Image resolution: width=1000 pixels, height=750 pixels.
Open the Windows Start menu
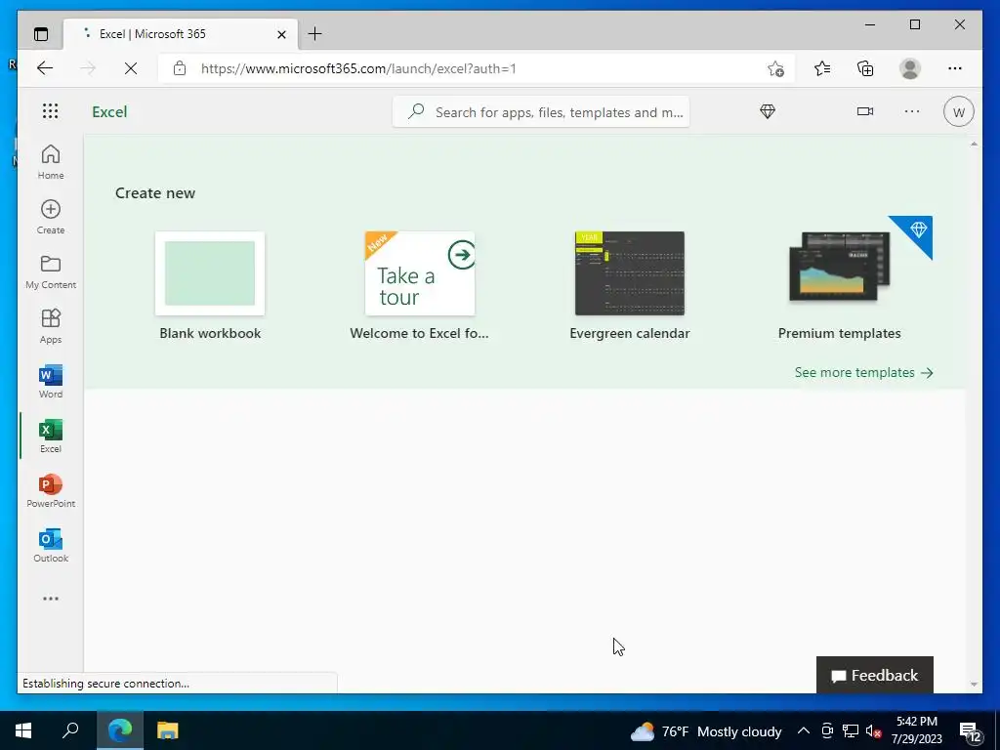pyautogui.click(x=23, y=730)
